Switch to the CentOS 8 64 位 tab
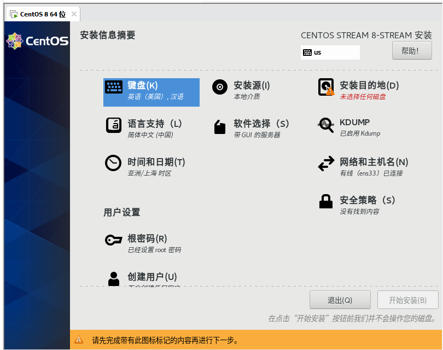443x350 pixels. click(38, 14)
